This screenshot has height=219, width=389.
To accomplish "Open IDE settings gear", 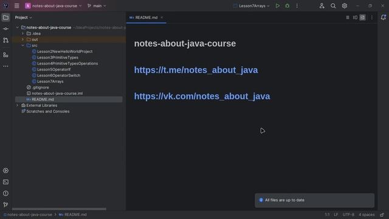I will [345, 5].
